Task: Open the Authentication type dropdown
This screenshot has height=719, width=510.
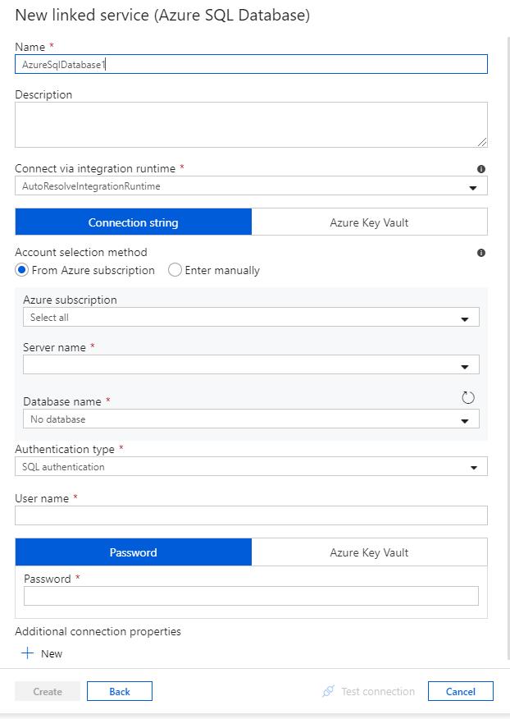Action: click(251, 466)
